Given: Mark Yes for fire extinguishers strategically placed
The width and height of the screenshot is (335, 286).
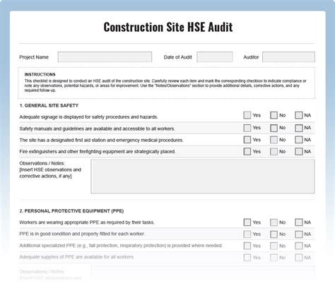Looking at the screenshot, I should point(247,151).
